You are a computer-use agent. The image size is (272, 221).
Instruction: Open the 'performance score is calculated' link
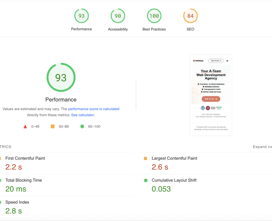pyautogui.click(x=93, y=109)
